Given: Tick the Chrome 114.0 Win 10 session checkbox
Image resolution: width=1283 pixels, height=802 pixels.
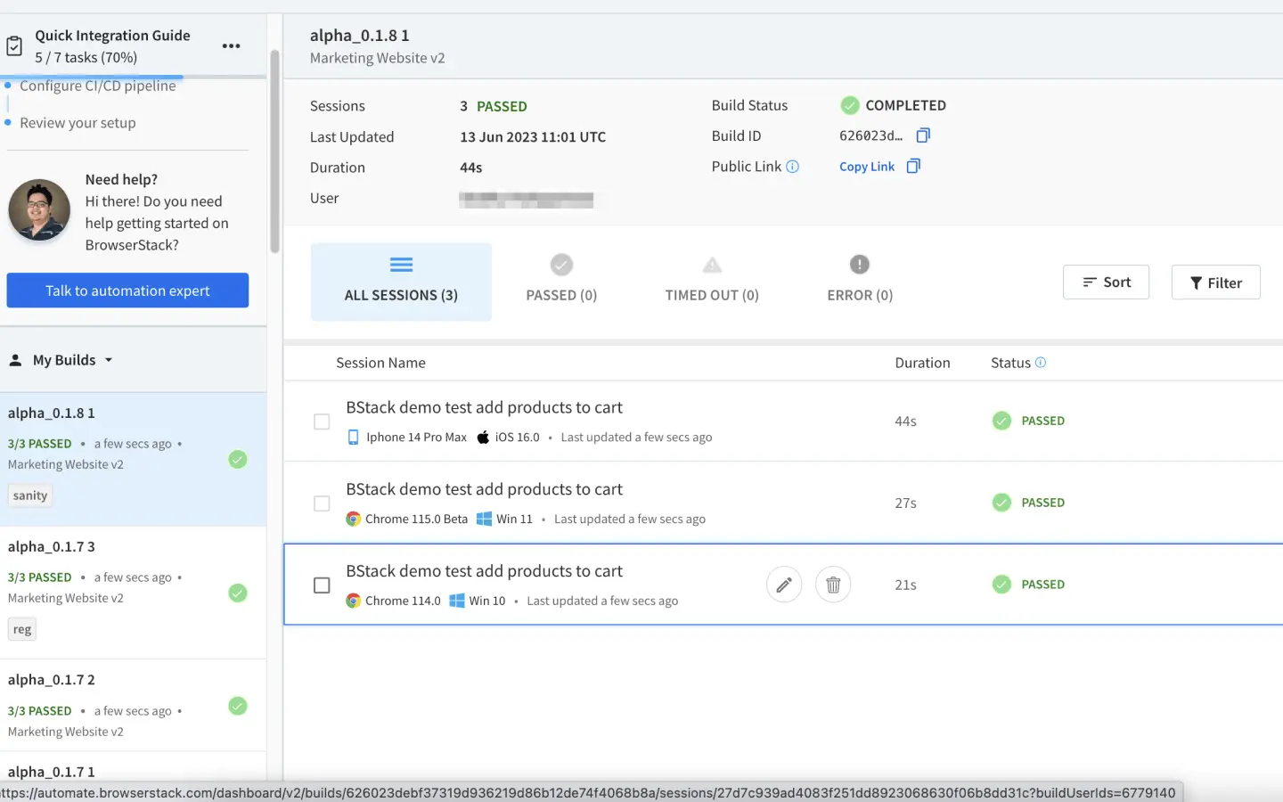Looking at the screenshot, I should click(322, 585).
